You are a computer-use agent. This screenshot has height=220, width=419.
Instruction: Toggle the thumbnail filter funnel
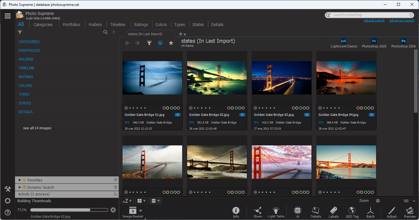pyautogui.click(x=149, y=43)
